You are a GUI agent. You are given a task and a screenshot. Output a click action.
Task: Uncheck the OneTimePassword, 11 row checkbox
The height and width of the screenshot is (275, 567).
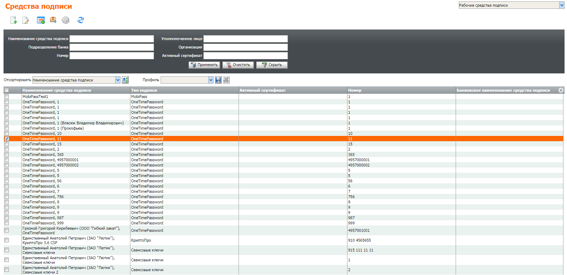click(6, 139)
